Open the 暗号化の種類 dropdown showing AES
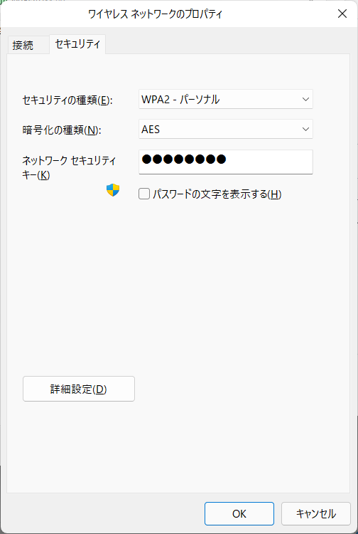The image size is (358, 534). click(226, 129)
